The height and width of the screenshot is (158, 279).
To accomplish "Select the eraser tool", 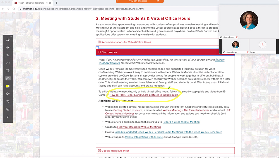I will click(7, 94).
